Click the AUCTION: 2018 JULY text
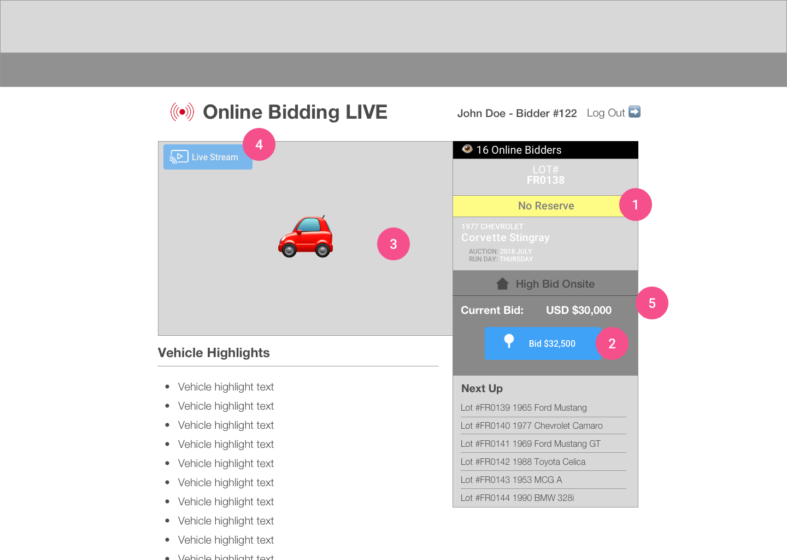Viewport: 787px width, 560px height. pyautogui.click(x=501, y=252)
